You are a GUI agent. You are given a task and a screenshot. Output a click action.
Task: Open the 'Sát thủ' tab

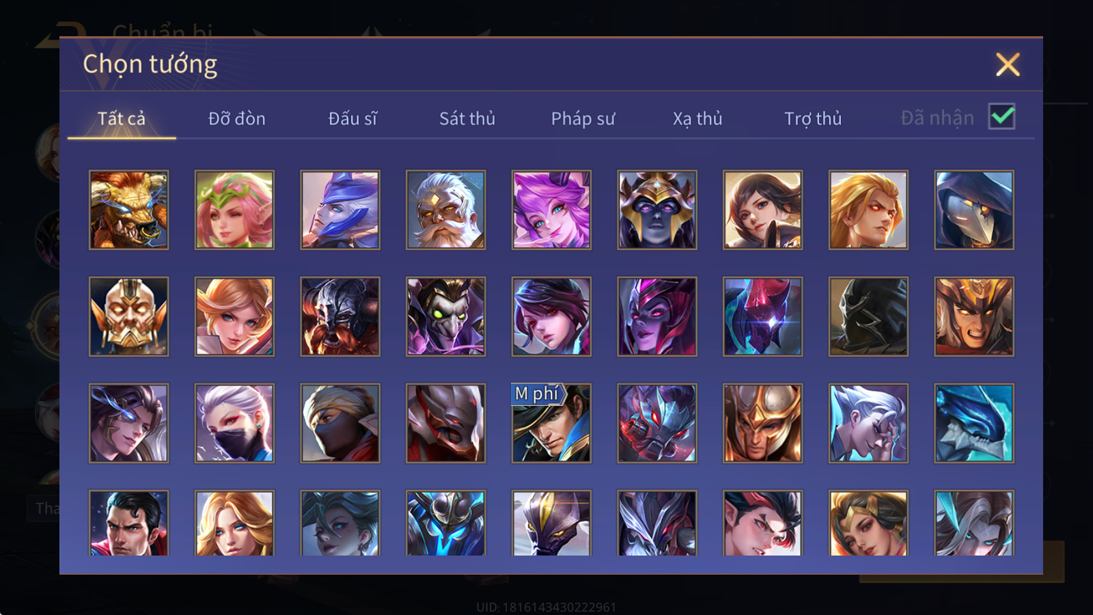pos(467,118)
